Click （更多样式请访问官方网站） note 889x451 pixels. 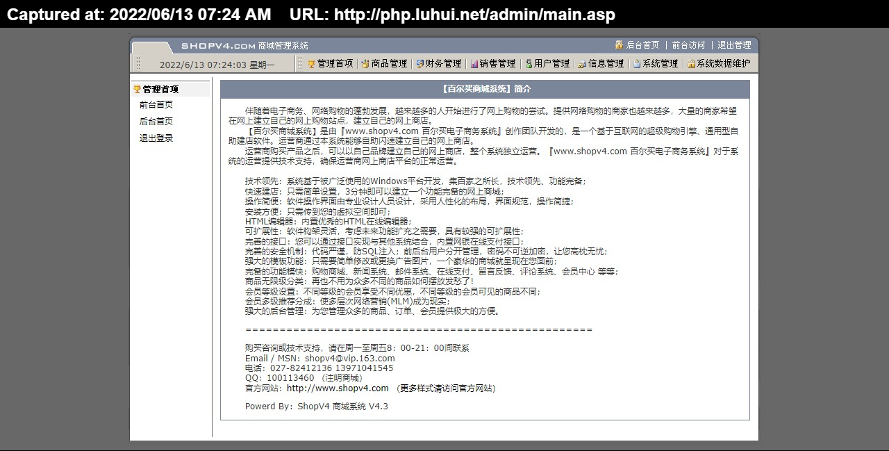click(x=445, y=388)
